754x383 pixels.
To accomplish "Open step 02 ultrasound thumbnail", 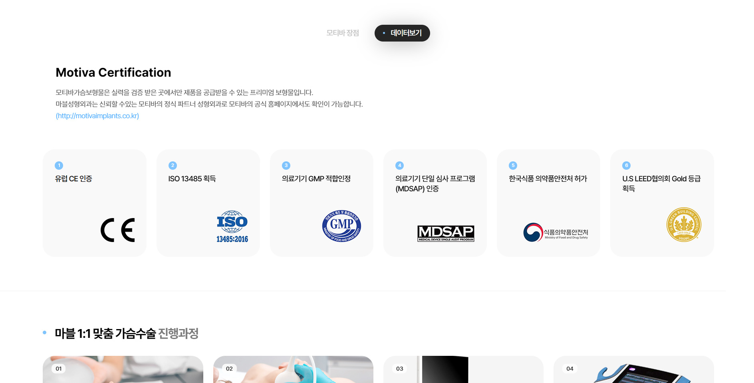I will tap(293, 371).
